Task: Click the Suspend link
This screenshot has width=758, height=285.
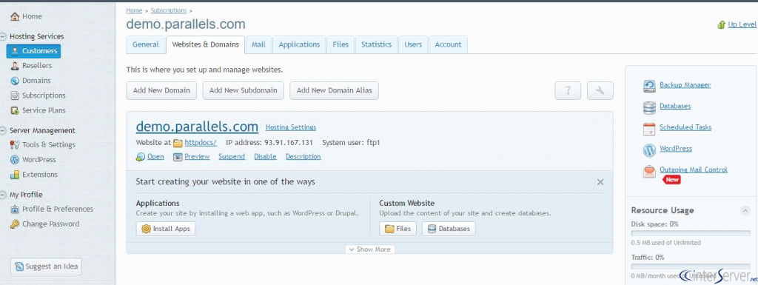Action: pos(232,156)
